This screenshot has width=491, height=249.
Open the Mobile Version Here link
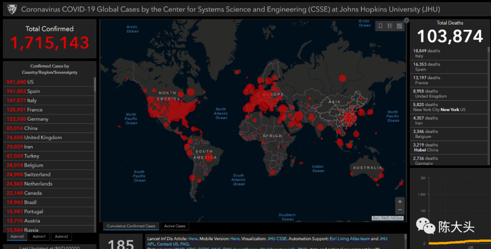[235, 239]
